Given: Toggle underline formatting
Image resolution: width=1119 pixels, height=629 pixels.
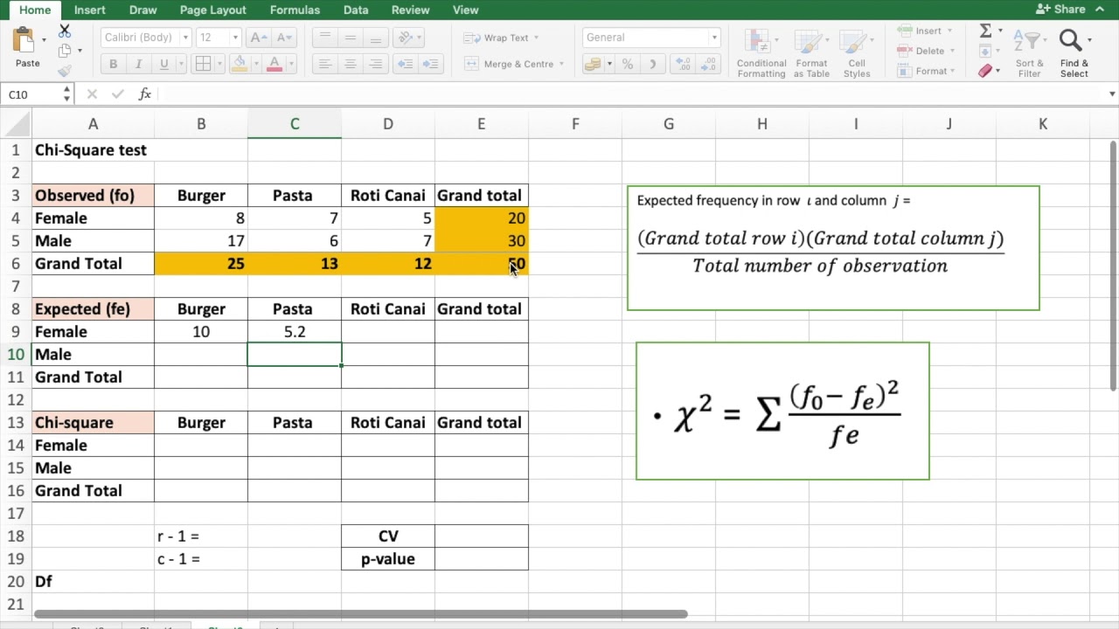Looking at the screenshot, I should tap(163, 64).
